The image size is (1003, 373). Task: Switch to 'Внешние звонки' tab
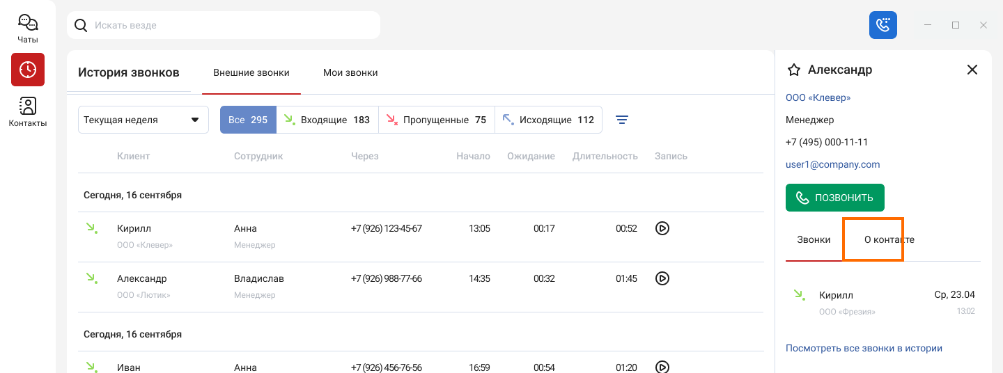(x=251, y=72)
